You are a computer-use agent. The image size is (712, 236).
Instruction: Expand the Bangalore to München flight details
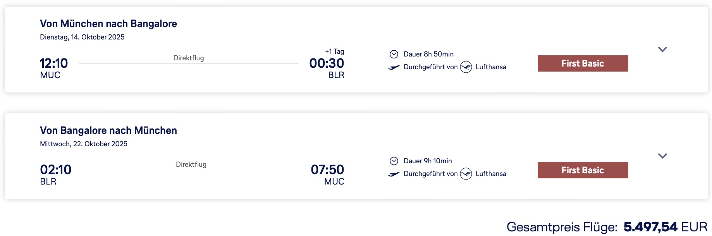tap(662, 156)
